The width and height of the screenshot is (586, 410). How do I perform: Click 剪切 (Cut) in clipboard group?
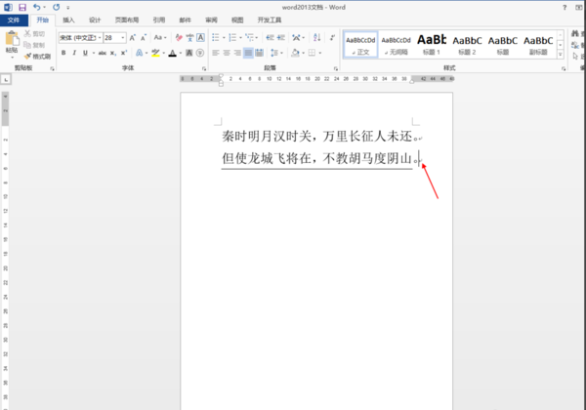34,34
